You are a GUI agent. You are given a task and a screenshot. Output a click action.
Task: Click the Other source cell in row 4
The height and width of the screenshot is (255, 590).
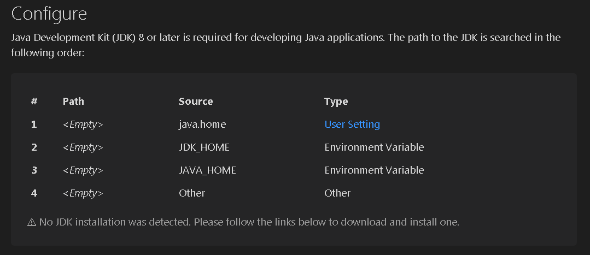(x=192, y=193)
